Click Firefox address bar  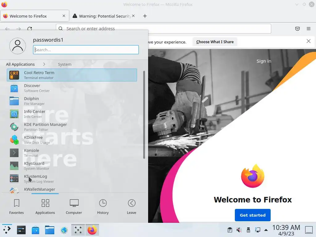(x=164, y=29)
